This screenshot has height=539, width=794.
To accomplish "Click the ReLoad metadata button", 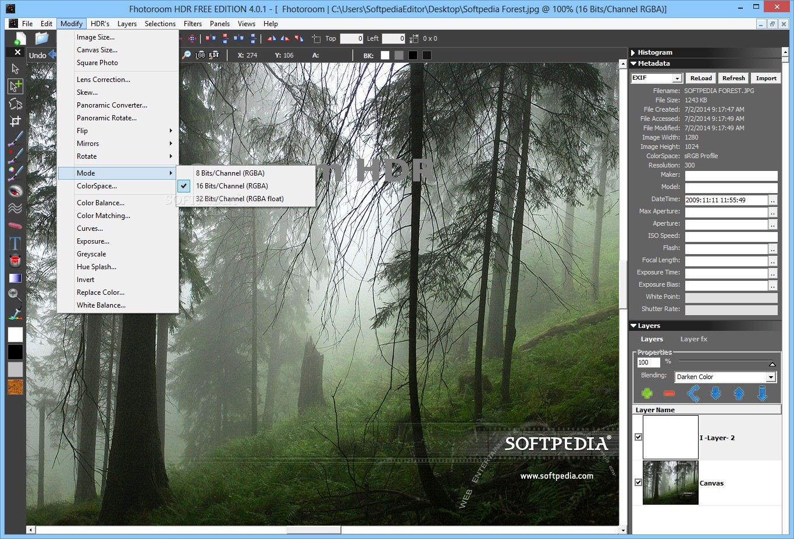I will [701, 78].
